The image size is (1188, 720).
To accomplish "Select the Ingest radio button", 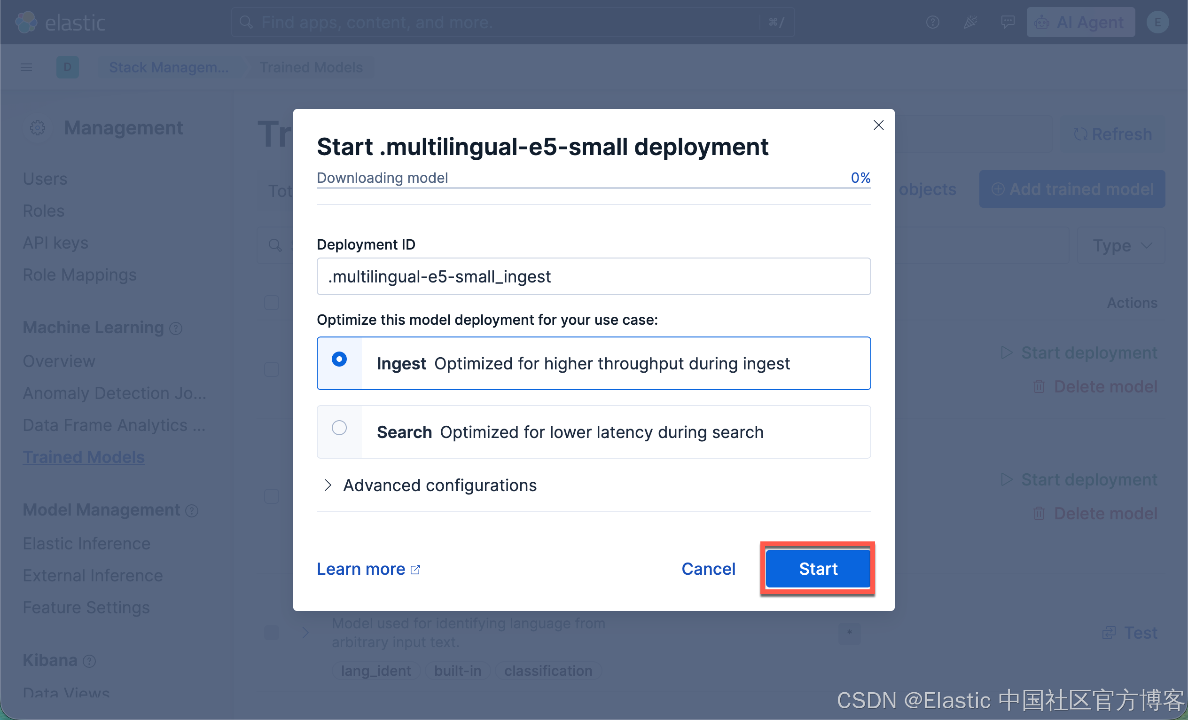I will (339, 359).
